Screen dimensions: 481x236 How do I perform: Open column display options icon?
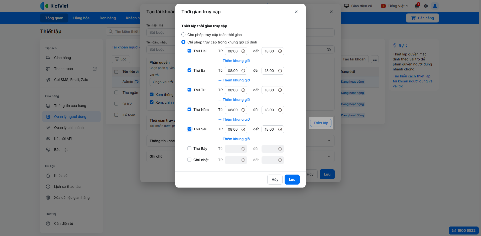375,59
